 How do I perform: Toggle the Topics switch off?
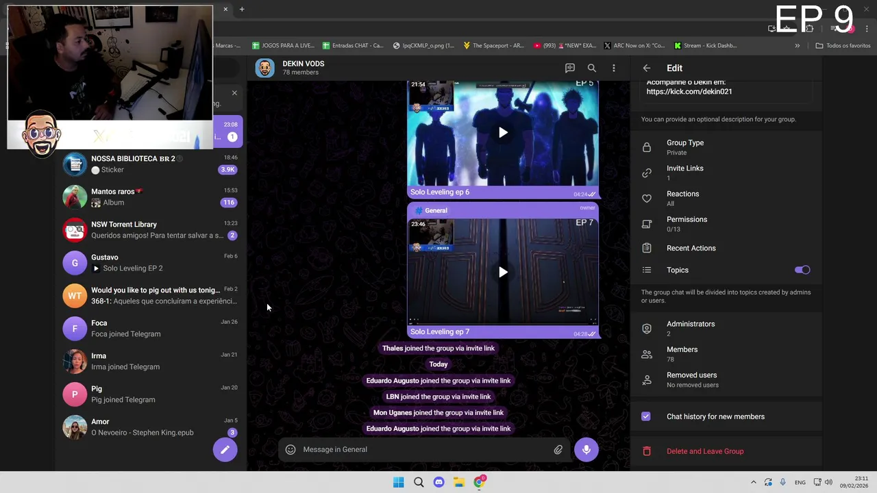[x=802, y=270]
